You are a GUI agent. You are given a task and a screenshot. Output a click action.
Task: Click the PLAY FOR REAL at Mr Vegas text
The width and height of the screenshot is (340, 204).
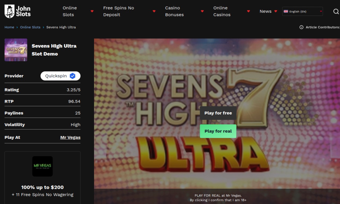[218, 195]
